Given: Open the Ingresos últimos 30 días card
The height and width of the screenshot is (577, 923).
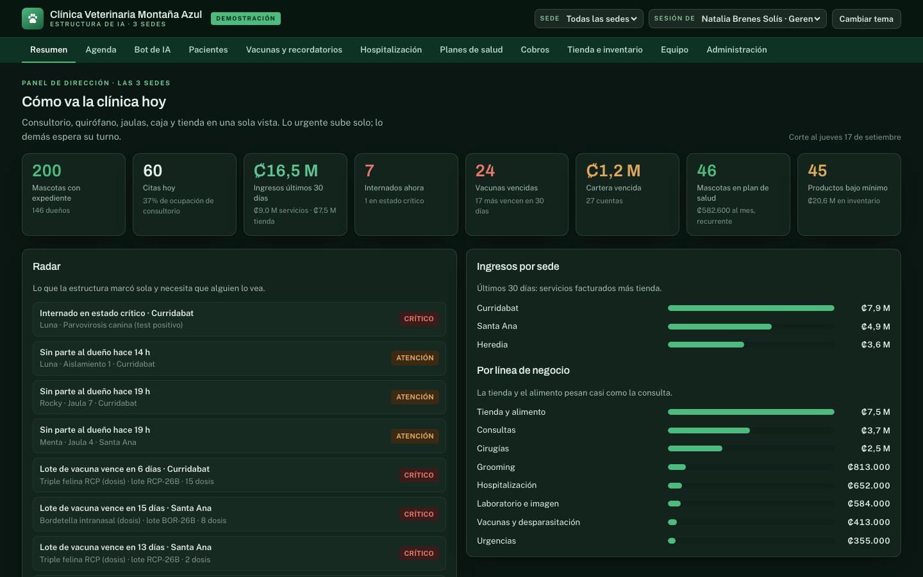Looking at the screenshot, I should tap(295, 194).
